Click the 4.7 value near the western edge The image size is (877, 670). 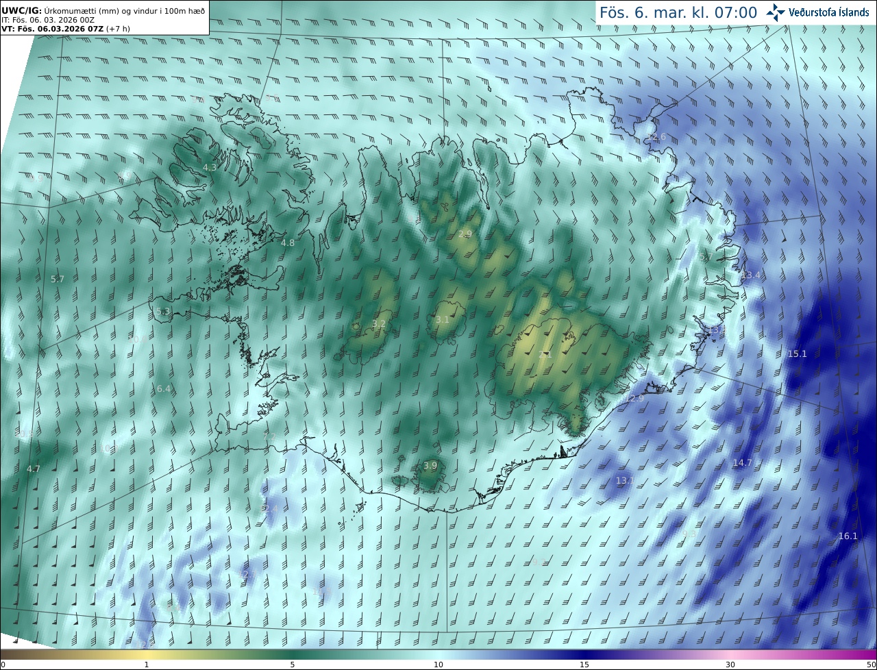tap(34, 469)
